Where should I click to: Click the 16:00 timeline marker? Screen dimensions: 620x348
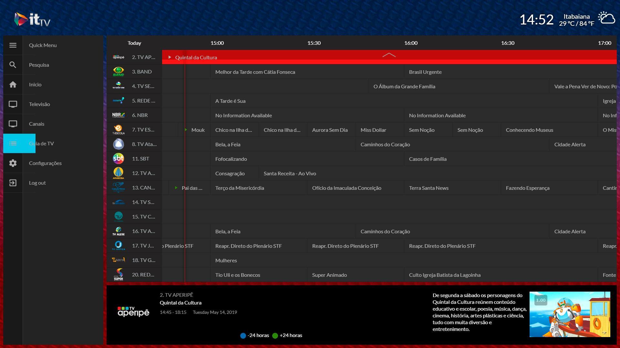411,43
